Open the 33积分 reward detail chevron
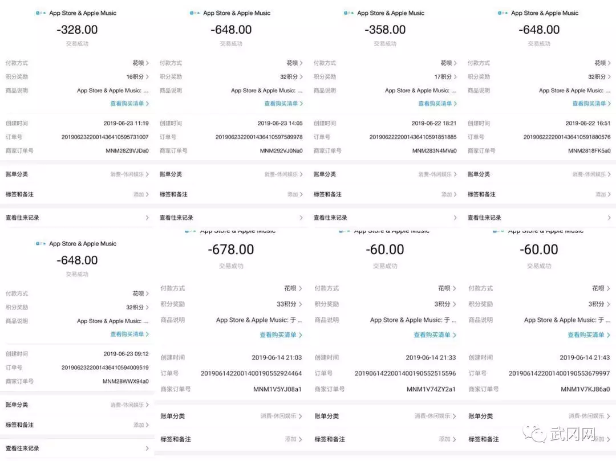Viewport: 616px width, 461px height. click(x=301, y=304)
